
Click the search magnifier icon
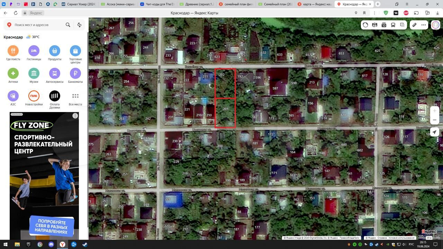tap(68, 25)
